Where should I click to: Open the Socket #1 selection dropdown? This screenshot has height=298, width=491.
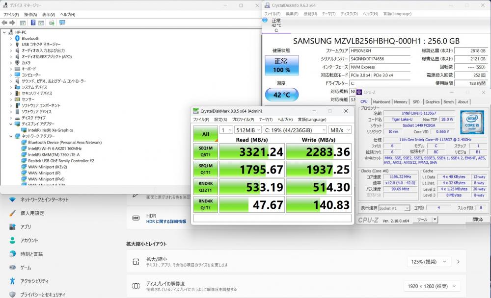pos(394,208)
